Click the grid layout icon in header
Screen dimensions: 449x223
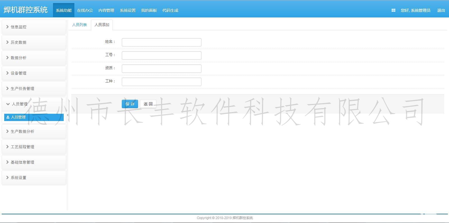click(x=393, y=10)
